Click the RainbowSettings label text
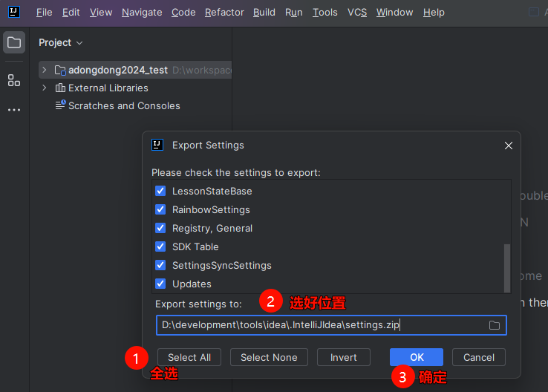The image size is (548, 392). [211, 209]
